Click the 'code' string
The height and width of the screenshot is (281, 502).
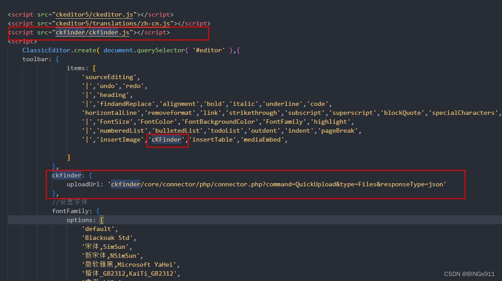(318, 104)
